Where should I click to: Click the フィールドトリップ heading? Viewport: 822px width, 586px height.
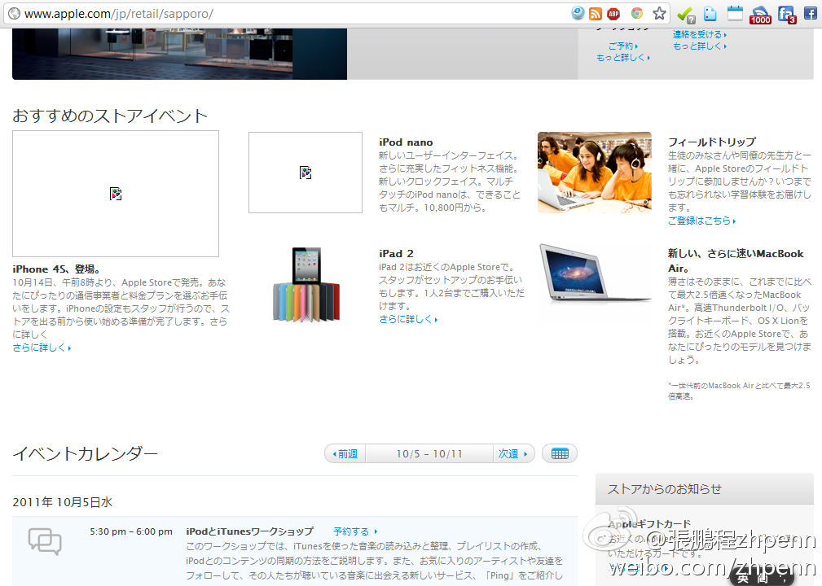coord(712,142)
